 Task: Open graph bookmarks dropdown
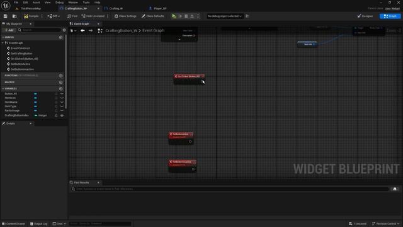click(73, 31)
